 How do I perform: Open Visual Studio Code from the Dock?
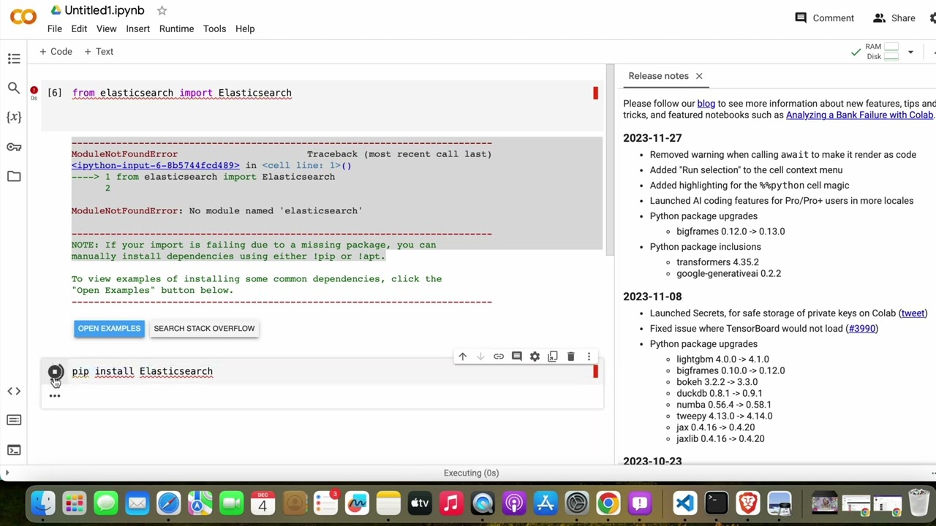pyautogui.click(x=684, y=503)
